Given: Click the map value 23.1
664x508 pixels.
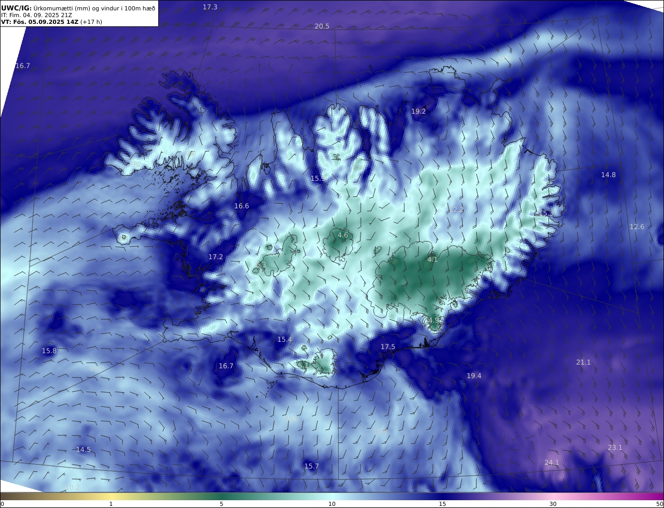Looking at the screenshot, I should pyautogui.click(x=615, y=447).
